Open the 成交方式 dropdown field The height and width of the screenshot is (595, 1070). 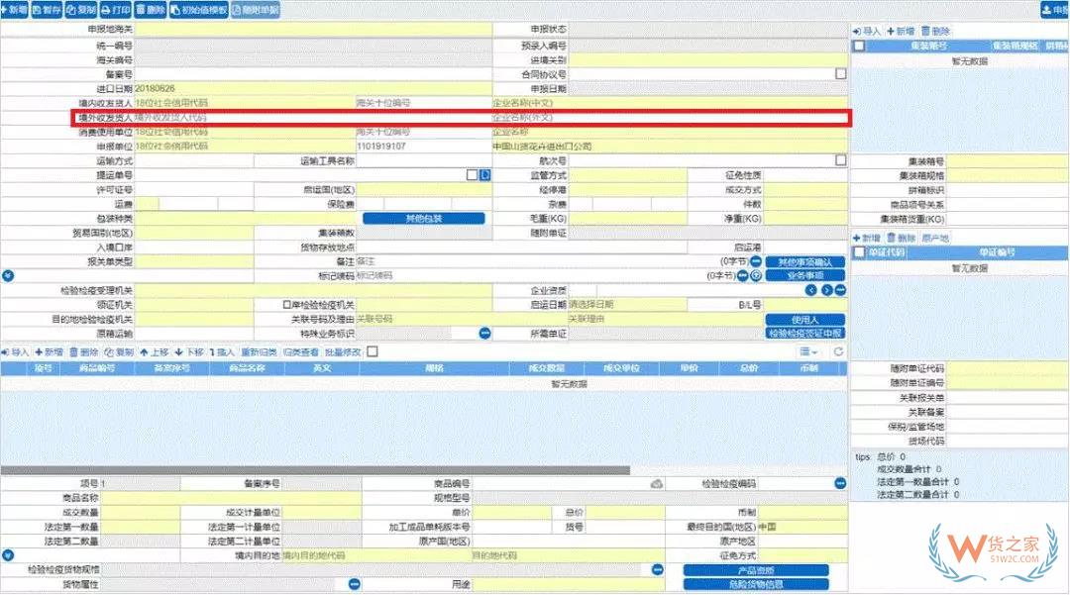[805, 190]
